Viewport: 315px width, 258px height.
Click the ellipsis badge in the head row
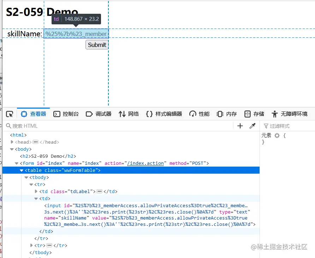(x=36, y=142)
